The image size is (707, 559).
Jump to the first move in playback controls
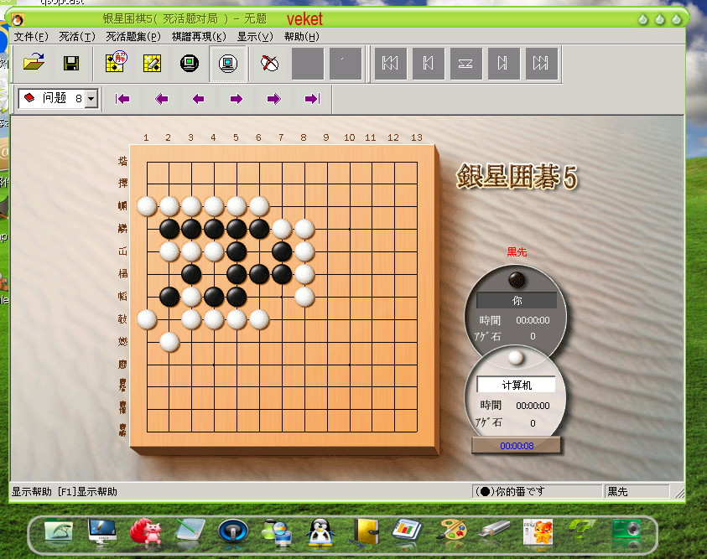[x=391, y=63]
